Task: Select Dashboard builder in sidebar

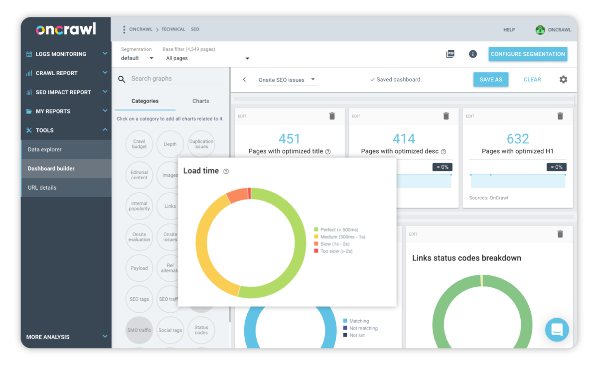Action: [66, 169]
